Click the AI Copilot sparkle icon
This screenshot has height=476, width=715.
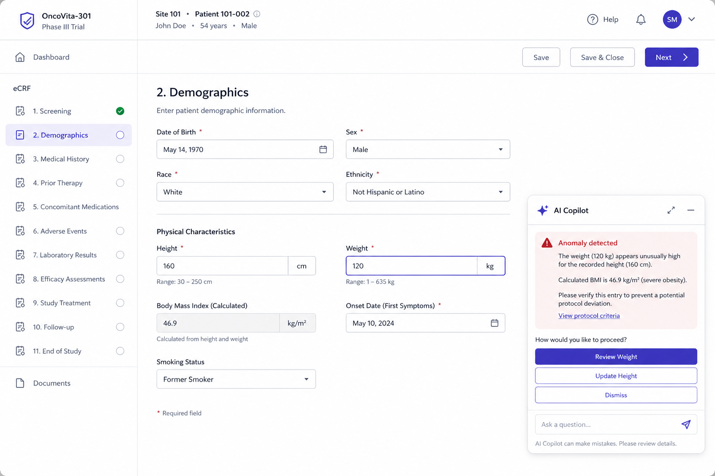(542, 211)
